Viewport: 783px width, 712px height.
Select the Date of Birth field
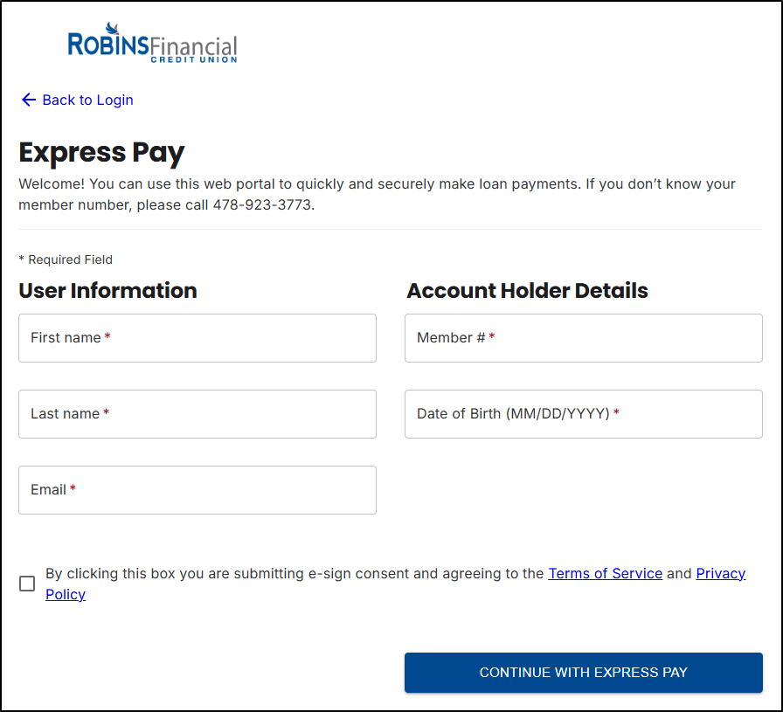[x=583, y=414]
